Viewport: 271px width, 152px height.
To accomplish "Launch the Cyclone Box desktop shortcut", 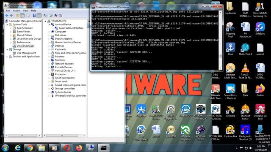I will pos(230,131).
